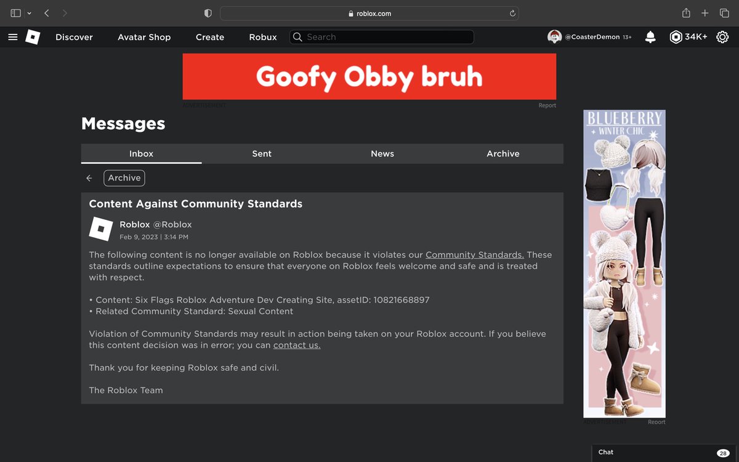Switch to the Inbox tab
Viewport: 739px width, 462px height.
[x=141, y=153]
